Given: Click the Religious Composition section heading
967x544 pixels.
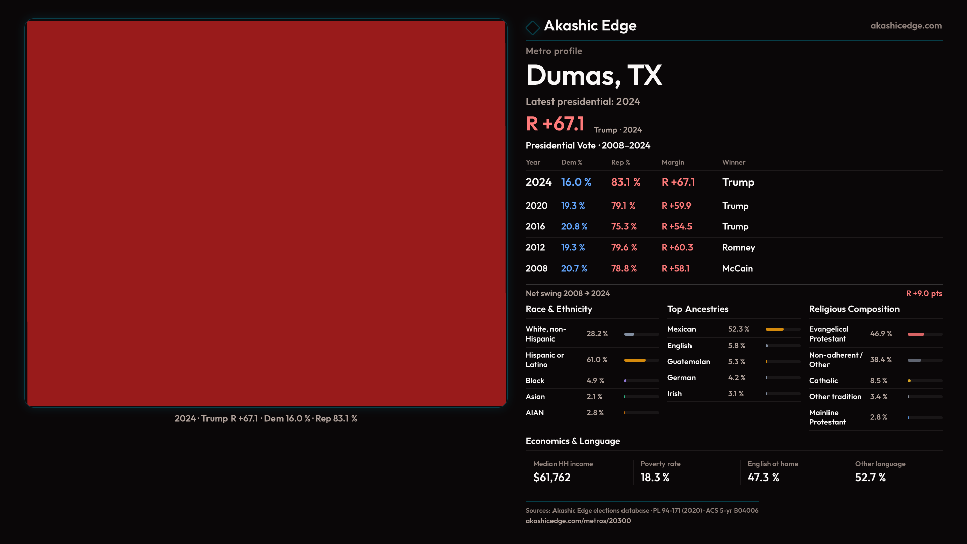Looking at the screenshot, I should (854, 309).
